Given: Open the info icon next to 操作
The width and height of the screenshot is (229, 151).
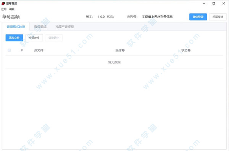Looking at the screenshot, I should tap(123, 50).
